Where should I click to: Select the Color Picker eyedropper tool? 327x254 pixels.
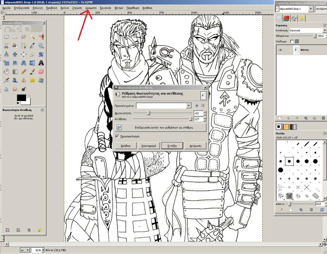(x=32, y=46)
